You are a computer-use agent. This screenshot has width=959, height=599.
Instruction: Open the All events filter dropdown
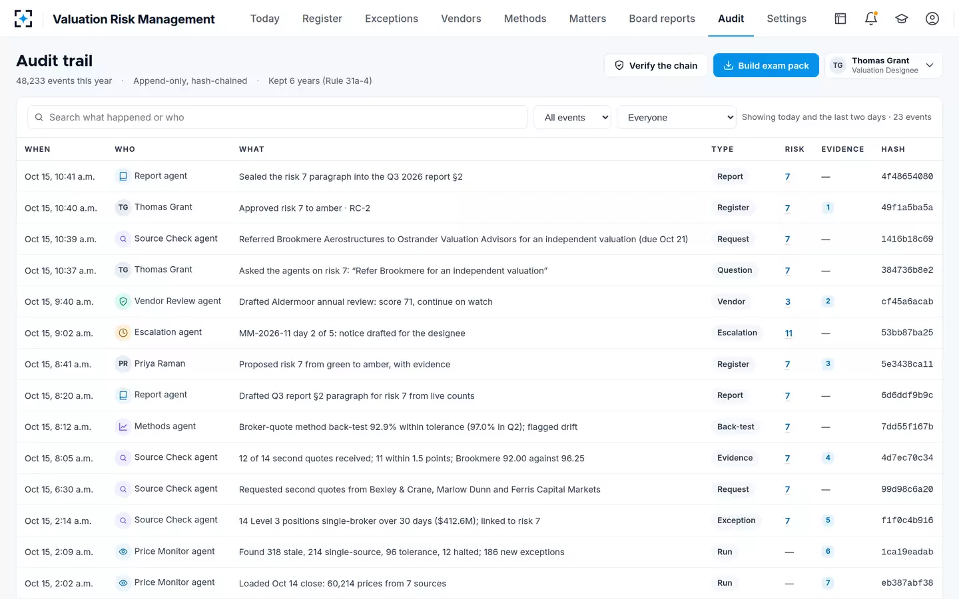coord(573,117)
